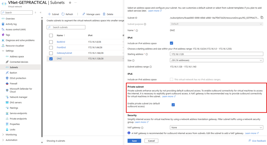Viewport: 267px width, 145px height.
Task: Click the info icon beside Starting address
Action: [x=147, y=54]
